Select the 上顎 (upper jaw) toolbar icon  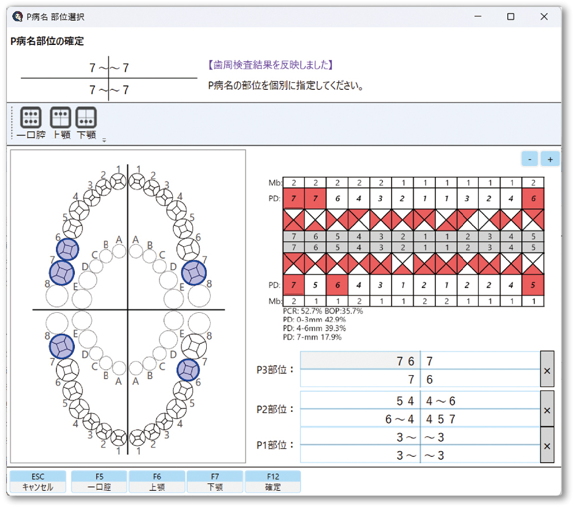tap(60, 118)
